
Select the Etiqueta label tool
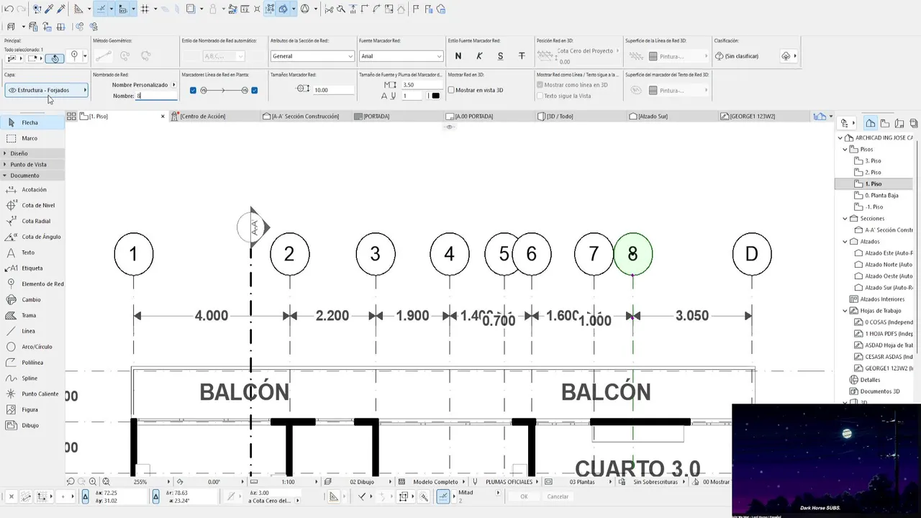[x=33, y=268]
